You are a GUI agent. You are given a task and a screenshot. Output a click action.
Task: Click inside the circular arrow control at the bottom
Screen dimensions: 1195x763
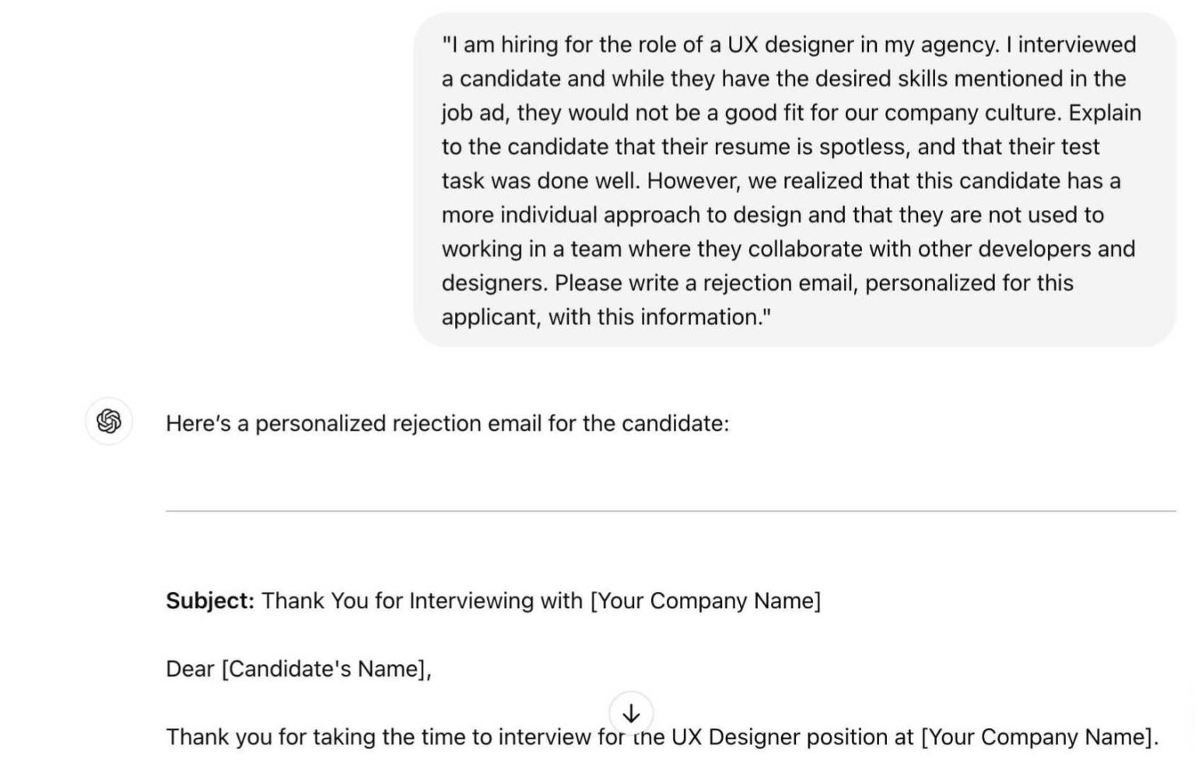pyautogui.click(x=632, y=712)
